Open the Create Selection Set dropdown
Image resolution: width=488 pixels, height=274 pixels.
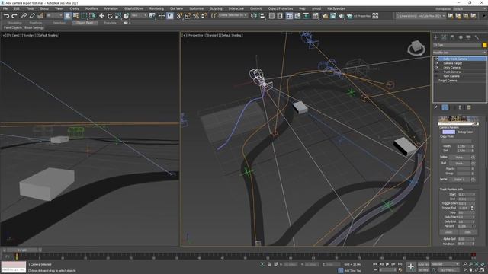tap(233, 15)
